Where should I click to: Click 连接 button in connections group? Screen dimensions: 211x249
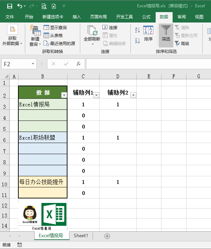[110, 27]
